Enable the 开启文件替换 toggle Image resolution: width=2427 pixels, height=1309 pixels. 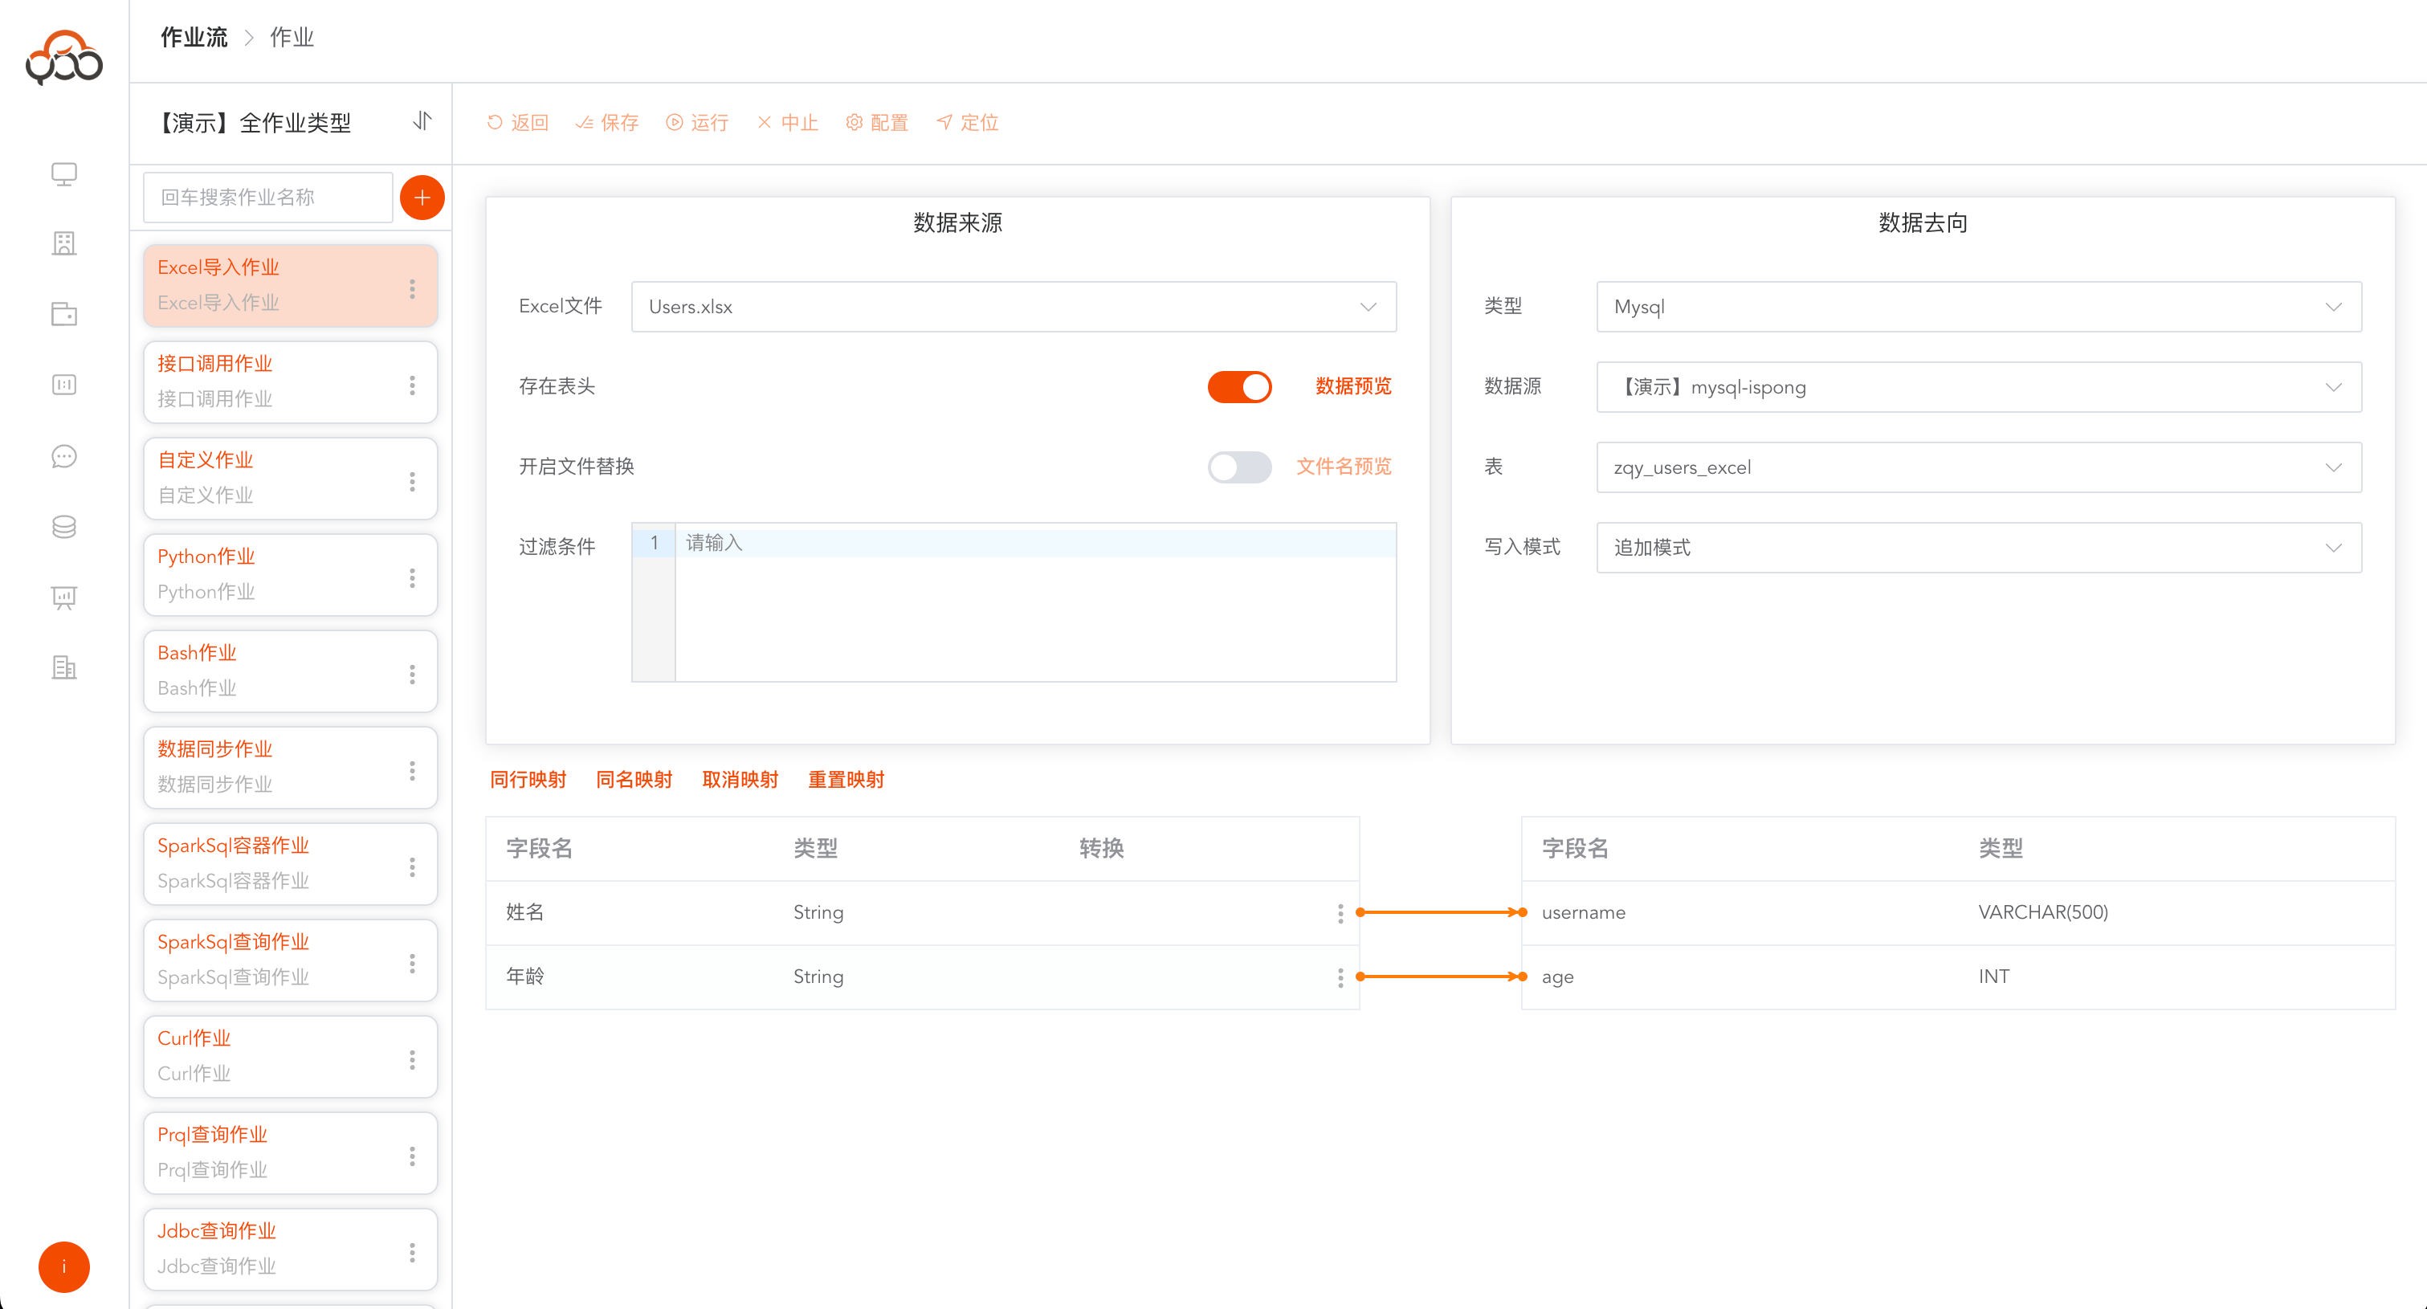pos(1239,467)
